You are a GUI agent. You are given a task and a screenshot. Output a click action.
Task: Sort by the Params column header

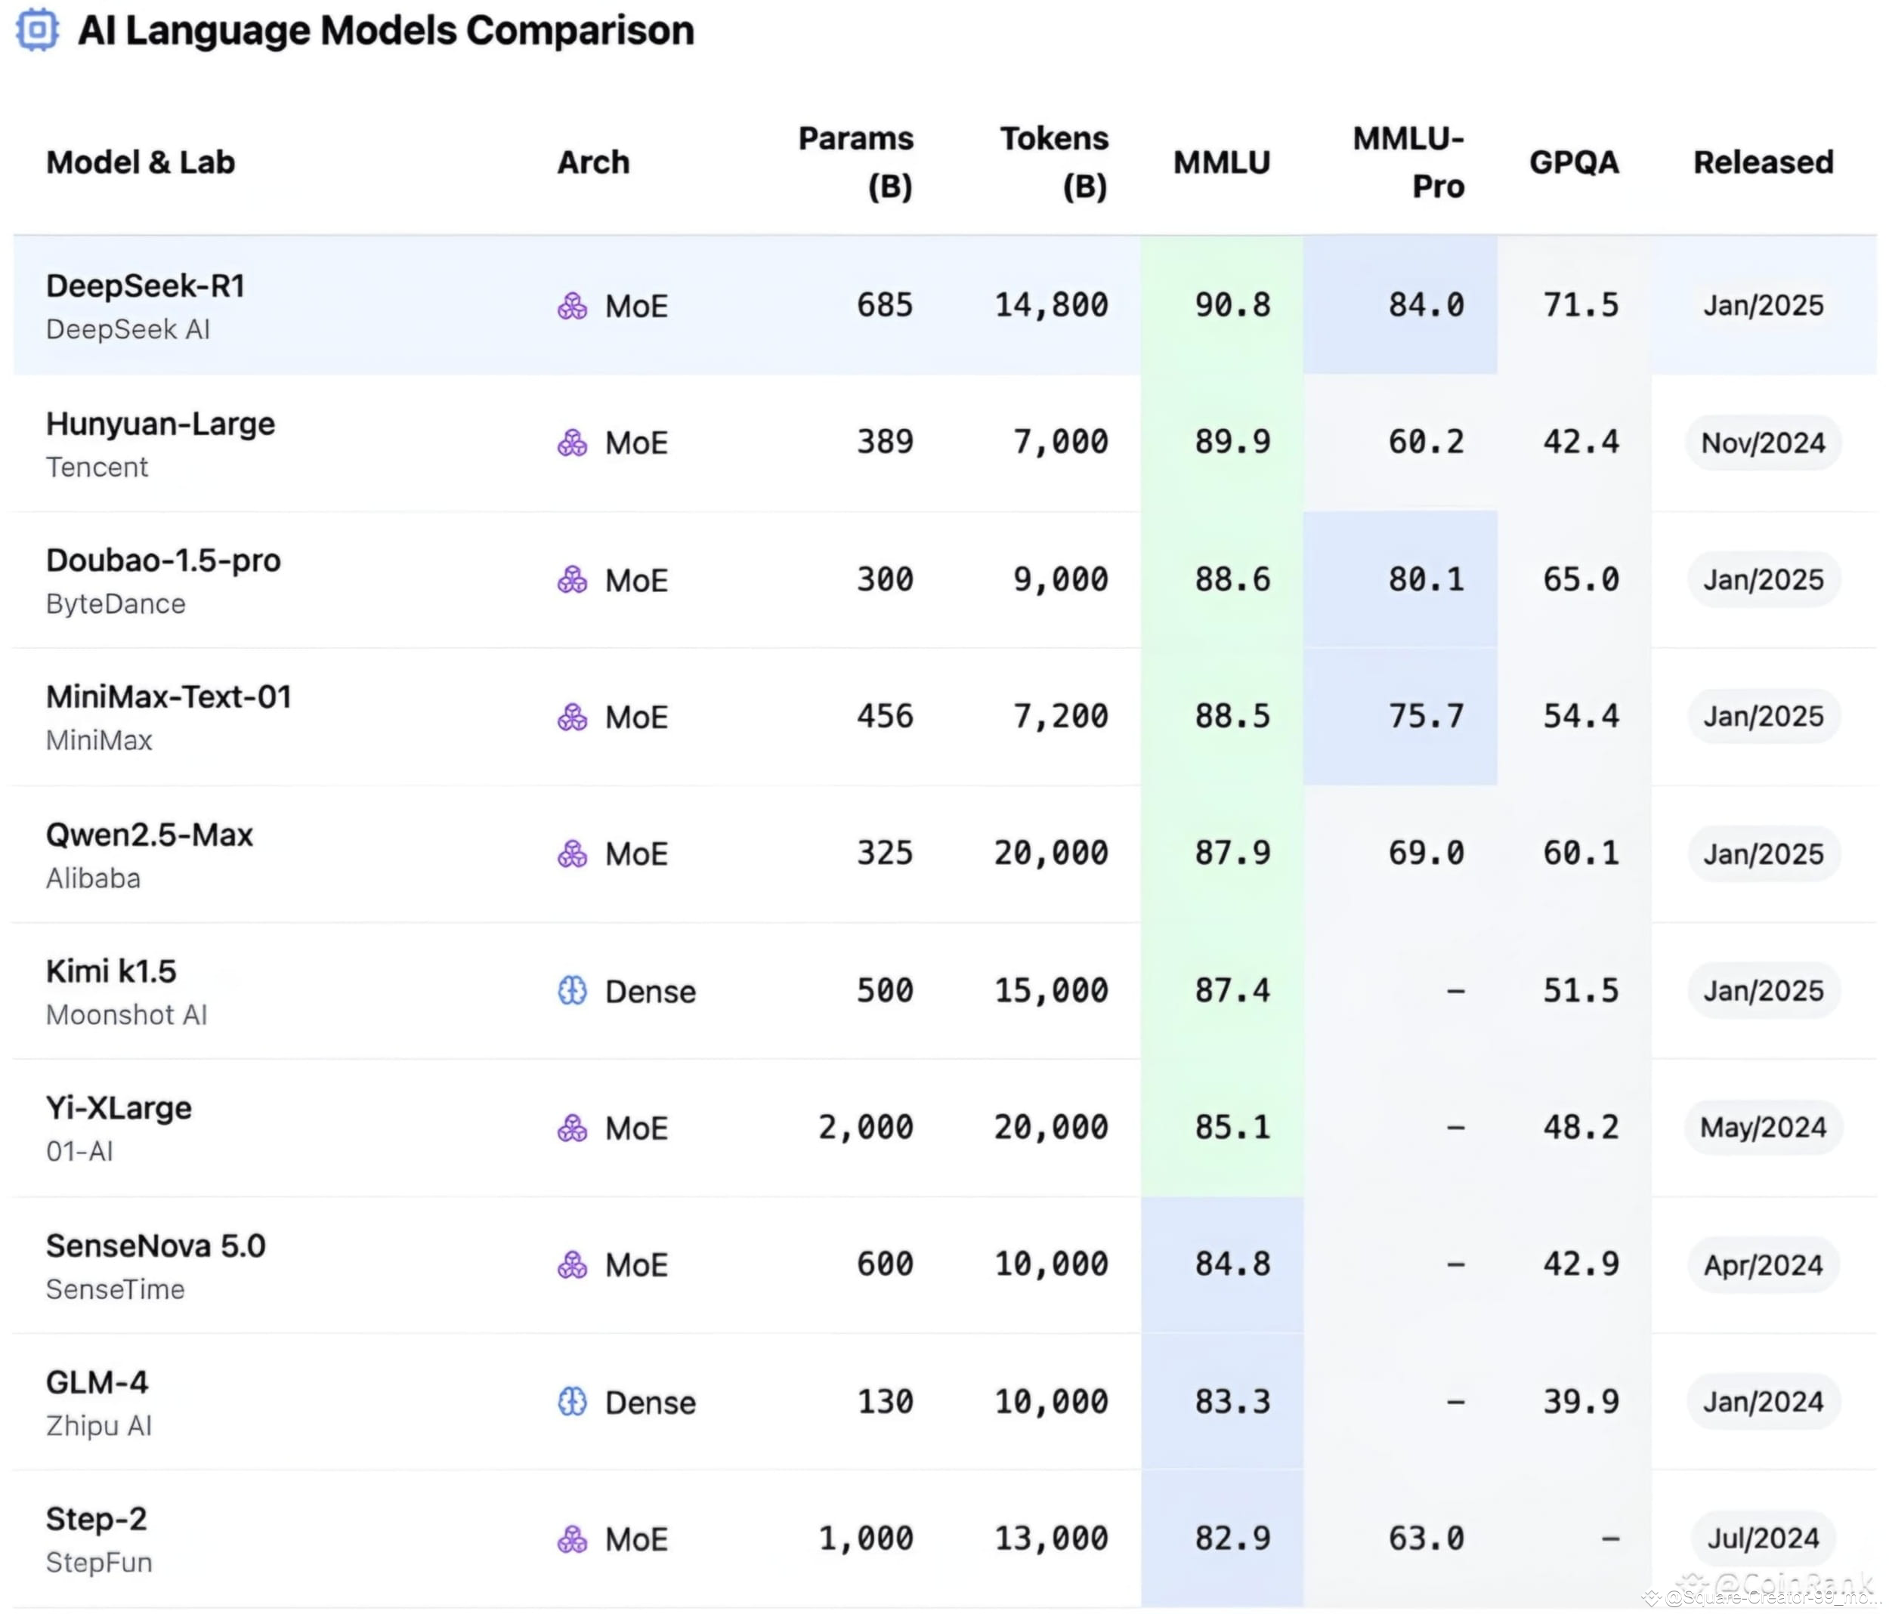pyautogui.click(x=855, y=162)
